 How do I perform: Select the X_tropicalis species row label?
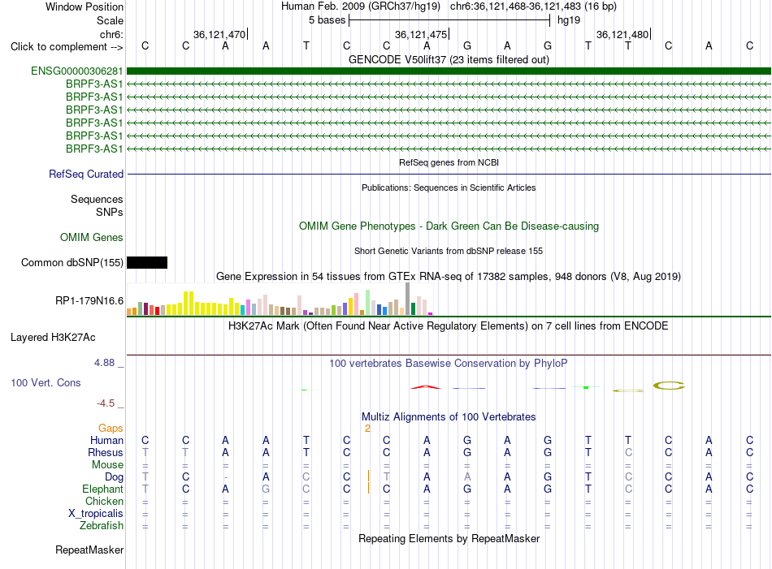[96, 514]
